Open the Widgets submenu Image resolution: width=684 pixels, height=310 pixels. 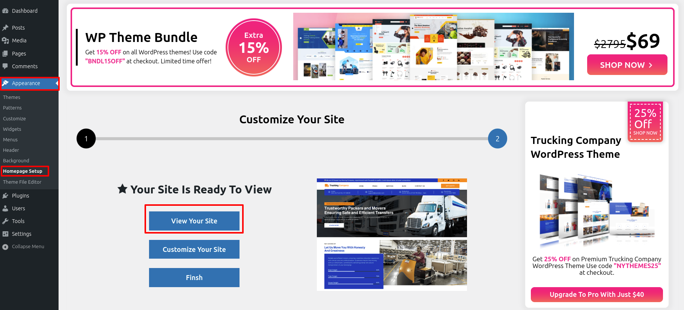pos(12,129)
